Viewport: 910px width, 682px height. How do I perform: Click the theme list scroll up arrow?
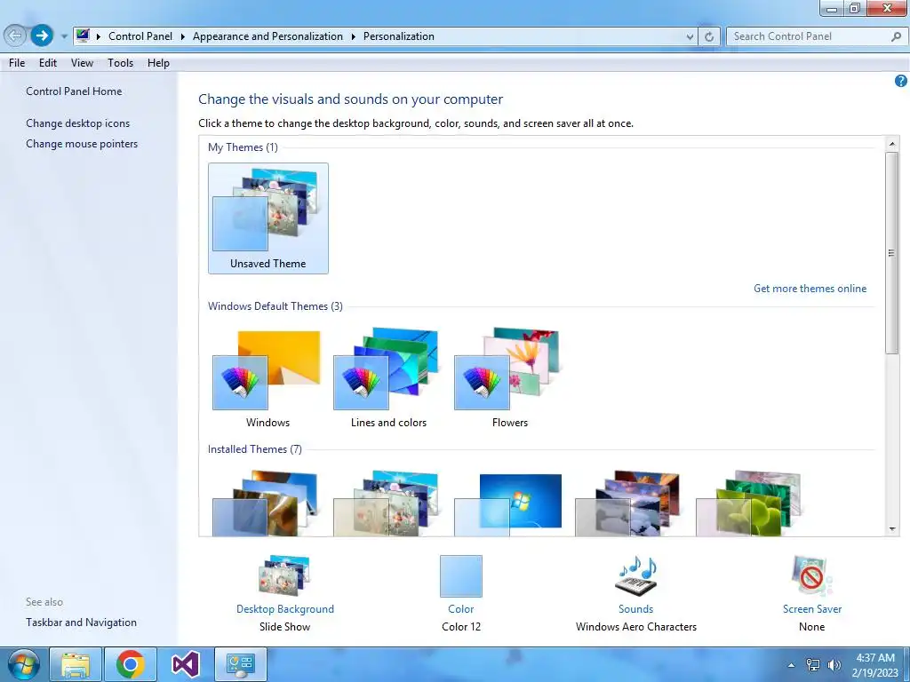click(892, 143)
